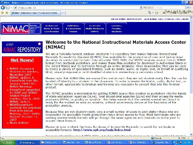The image size is (193, 145).
Task: Click inside the Live Search box
Action: pyautogui.click(x=169, y=8)
